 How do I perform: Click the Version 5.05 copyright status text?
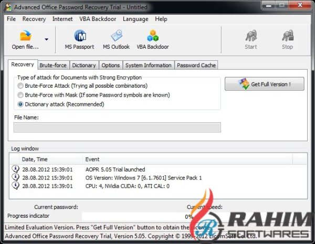click(131, 236)
